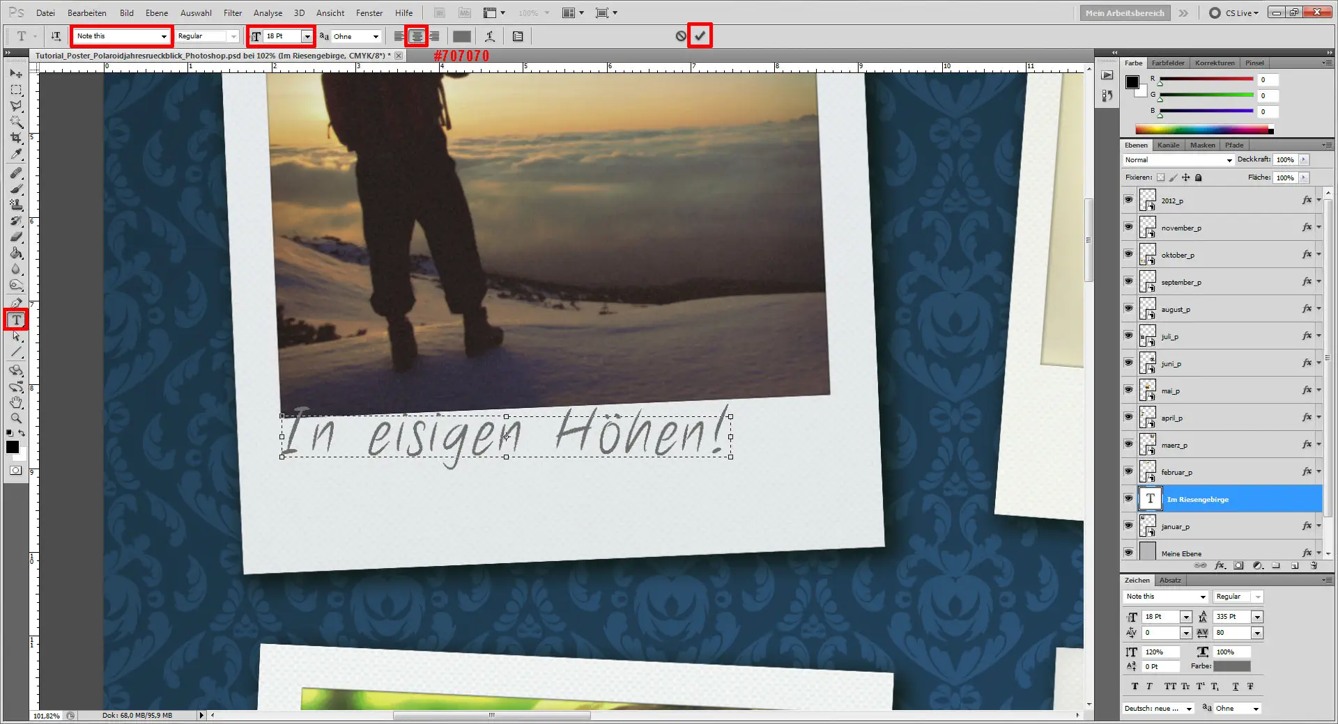Switch to the Kanäle tab
The image size is (1338, 724).
click(x=1168, y=145)
